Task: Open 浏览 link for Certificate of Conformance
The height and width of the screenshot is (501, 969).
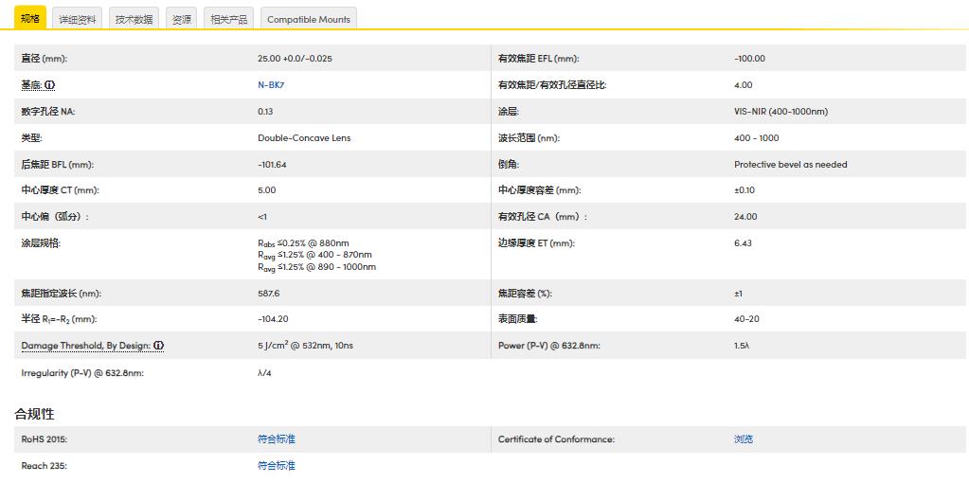Action: [x=744, y=439]
